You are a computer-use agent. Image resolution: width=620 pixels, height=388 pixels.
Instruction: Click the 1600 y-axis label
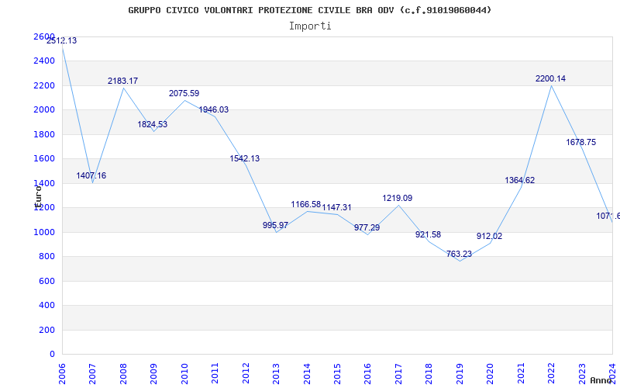(44, 159)
